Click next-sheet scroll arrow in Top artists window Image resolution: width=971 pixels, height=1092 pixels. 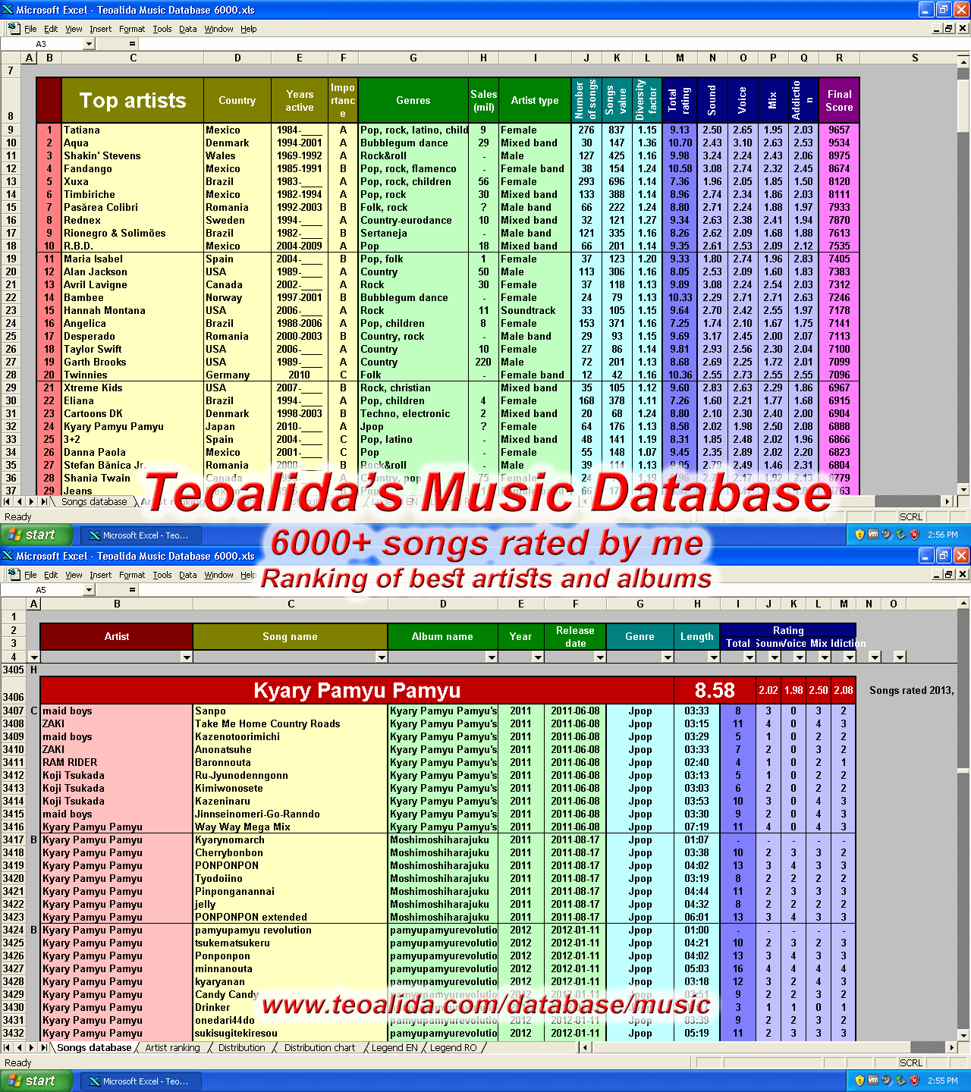(x=32, y=502)
